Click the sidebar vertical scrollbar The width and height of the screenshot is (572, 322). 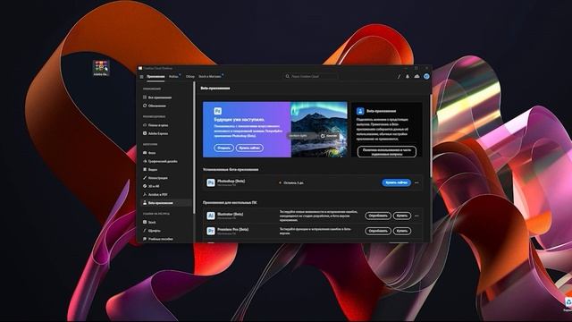point(194,148)
